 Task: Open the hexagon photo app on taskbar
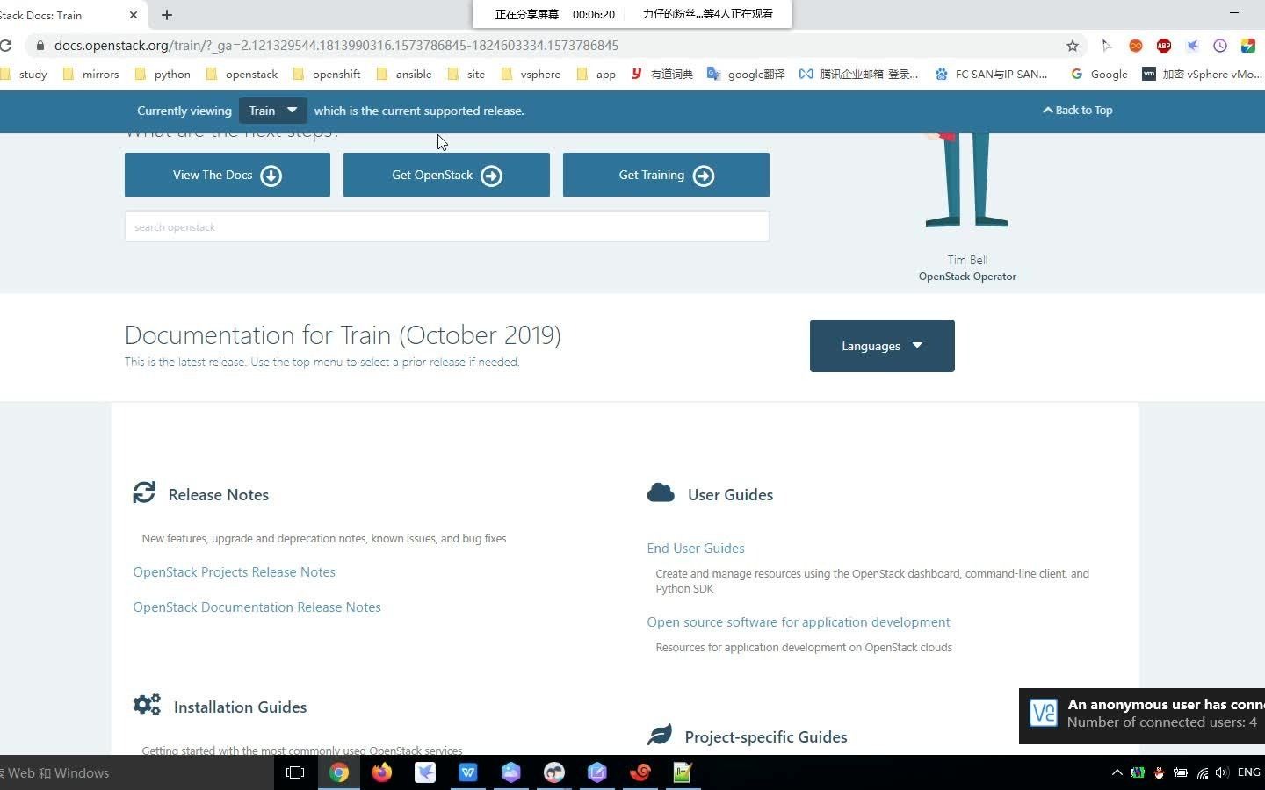pos(510,772)
